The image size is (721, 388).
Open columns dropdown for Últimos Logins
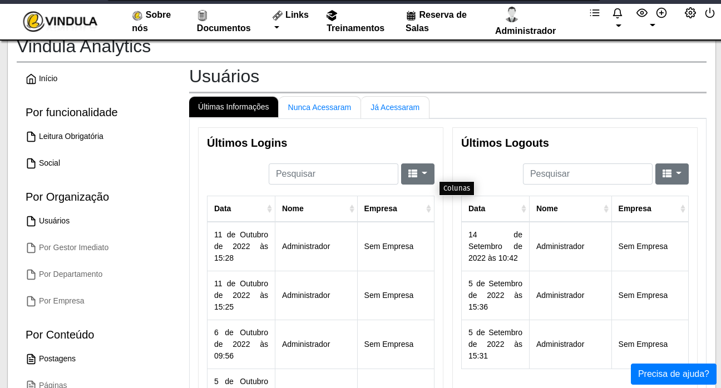click(417, 174)
